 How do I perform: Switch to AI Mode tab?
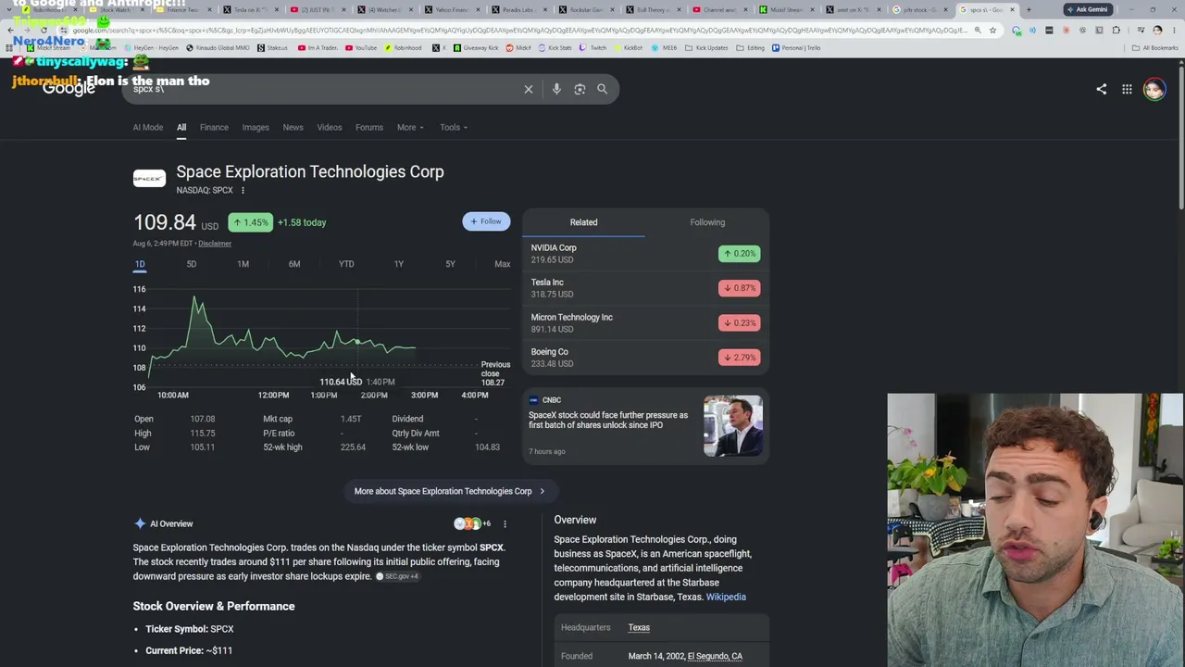[x=148, y=128]
